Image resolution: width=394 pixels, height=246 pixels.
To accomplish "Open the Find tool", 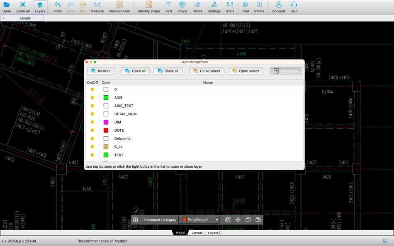I will tap(246, 7).
